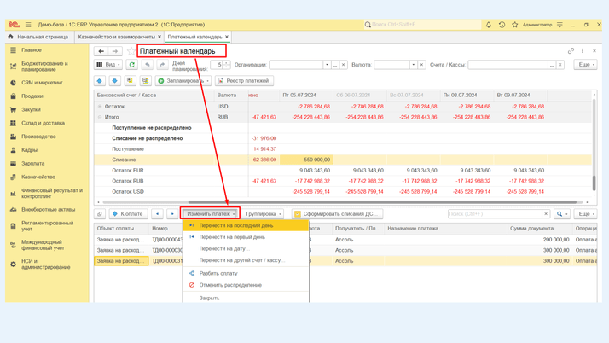Click Сформировать списания ДС button
The width and height of the screenshot is (609, 343).
point(336,214)
